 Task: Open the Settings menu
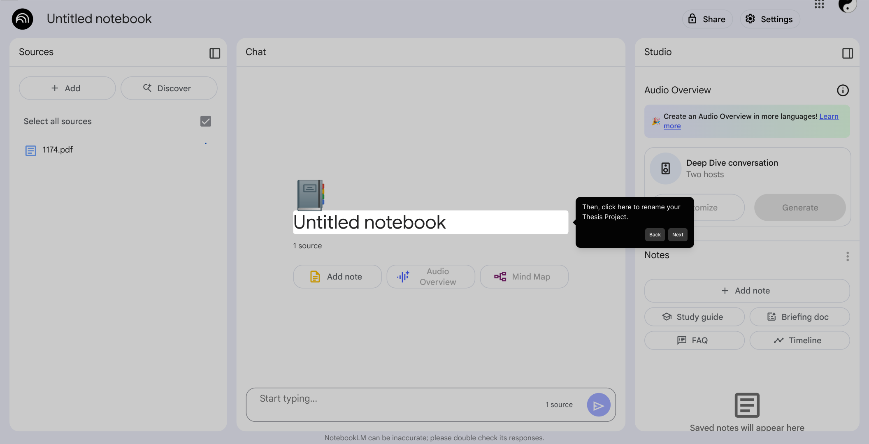coord(770,19)
